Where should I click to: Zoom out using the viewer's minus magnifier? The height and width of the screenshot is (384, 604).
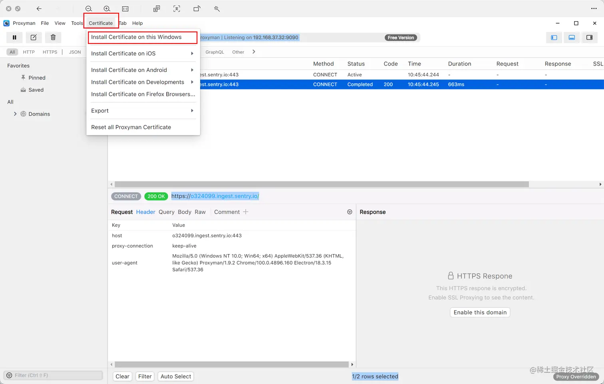pyautogui.click(x=89, y=9)
